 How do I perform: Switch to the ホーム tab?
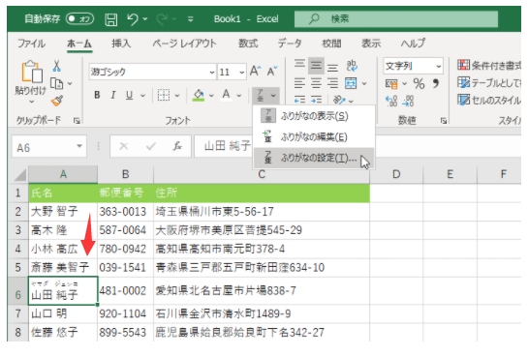click(x=79, y=44)
